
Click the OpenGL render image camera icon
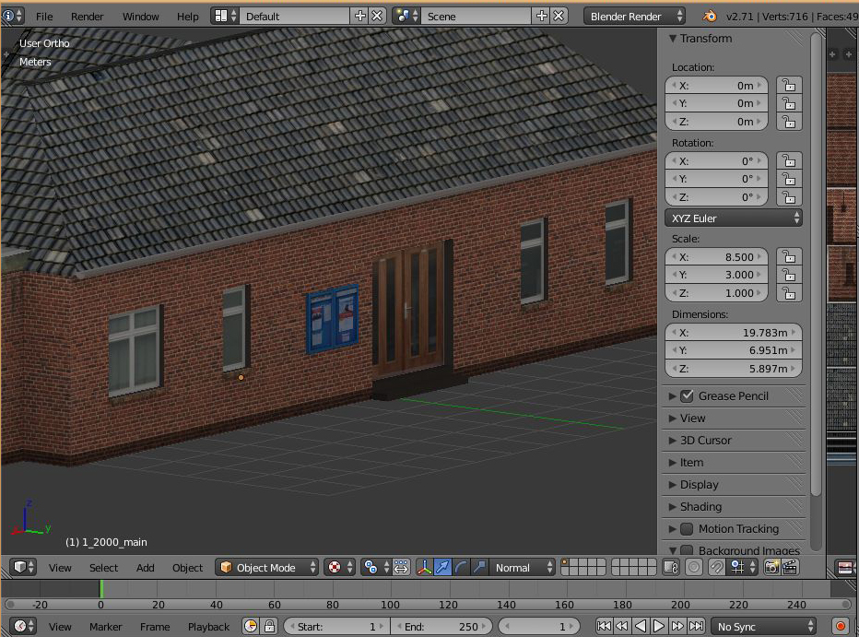771,568
